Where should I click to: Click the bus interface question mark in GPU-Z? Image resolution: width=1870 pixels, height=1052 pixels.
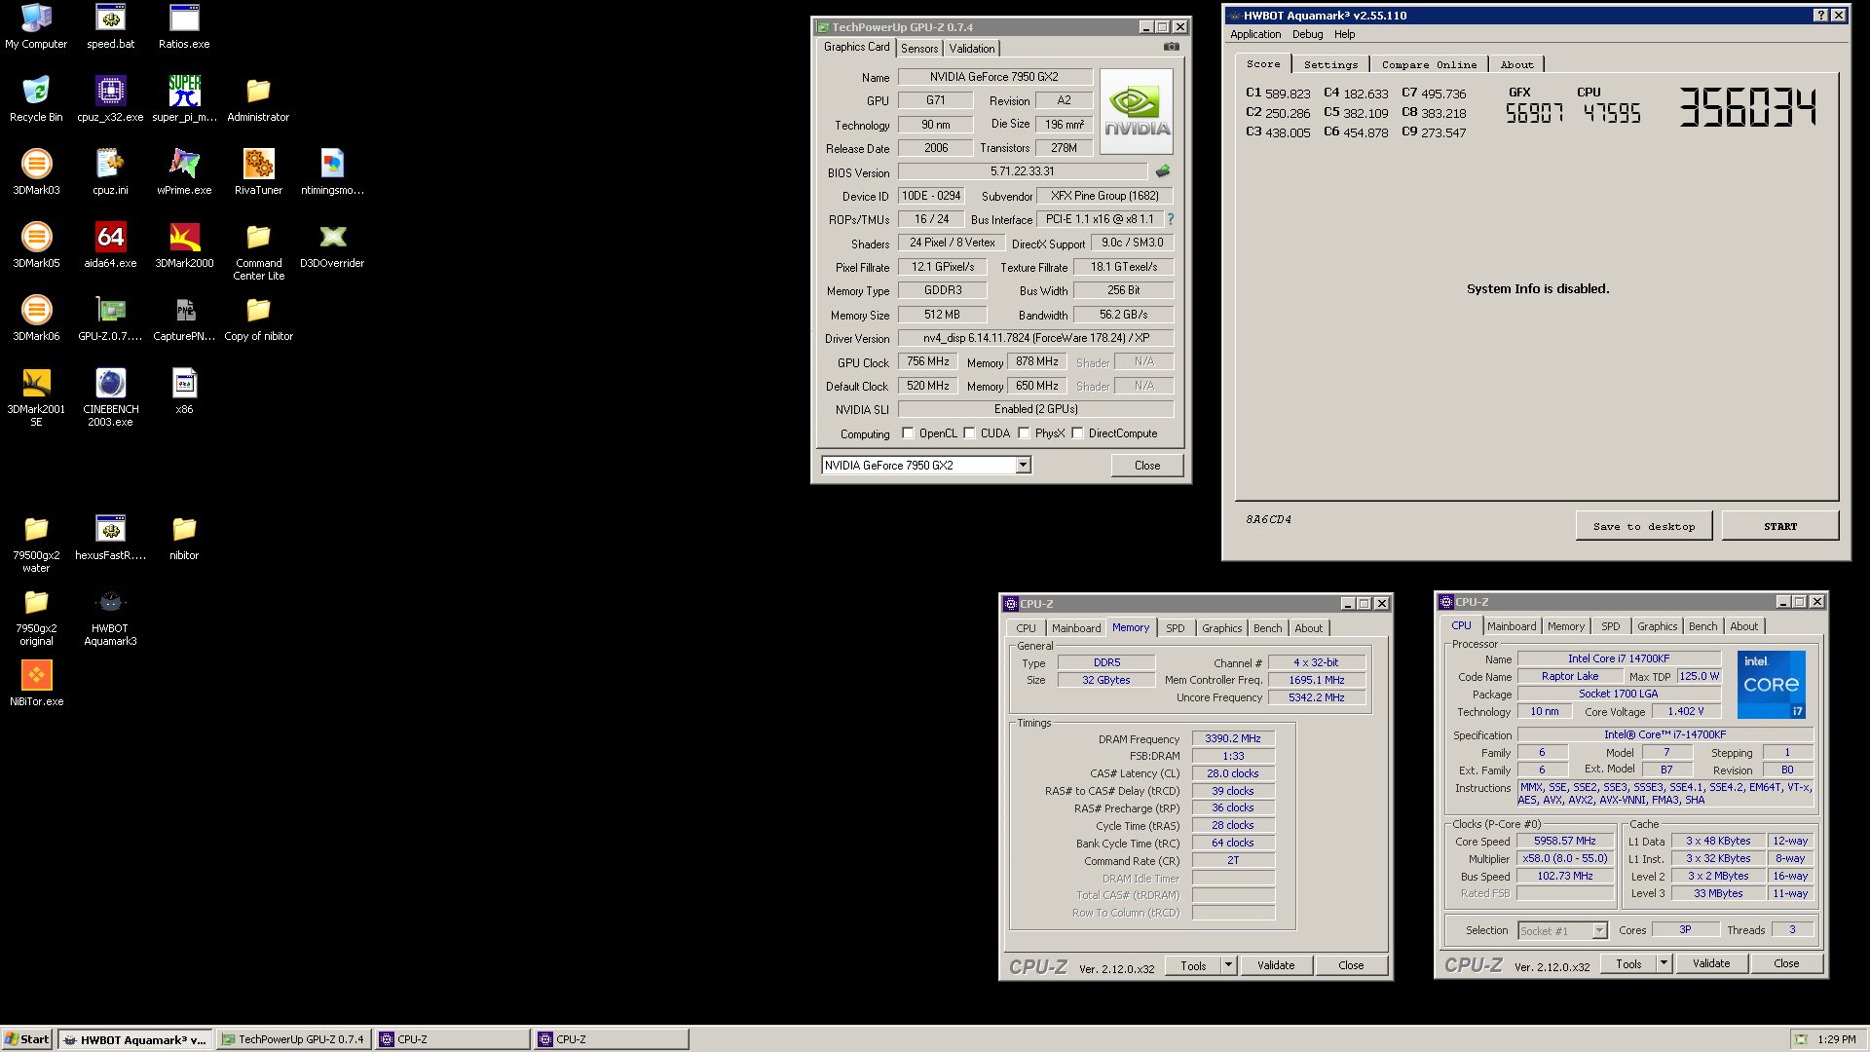point(1171,219)
